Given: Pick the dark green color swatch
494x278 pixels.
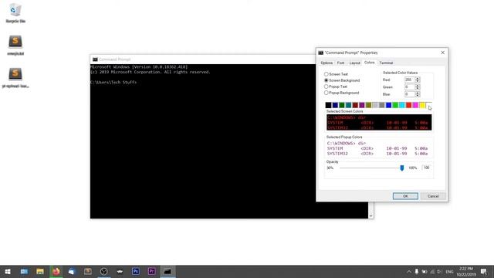Looking at the screenshot, I should 342,105.
